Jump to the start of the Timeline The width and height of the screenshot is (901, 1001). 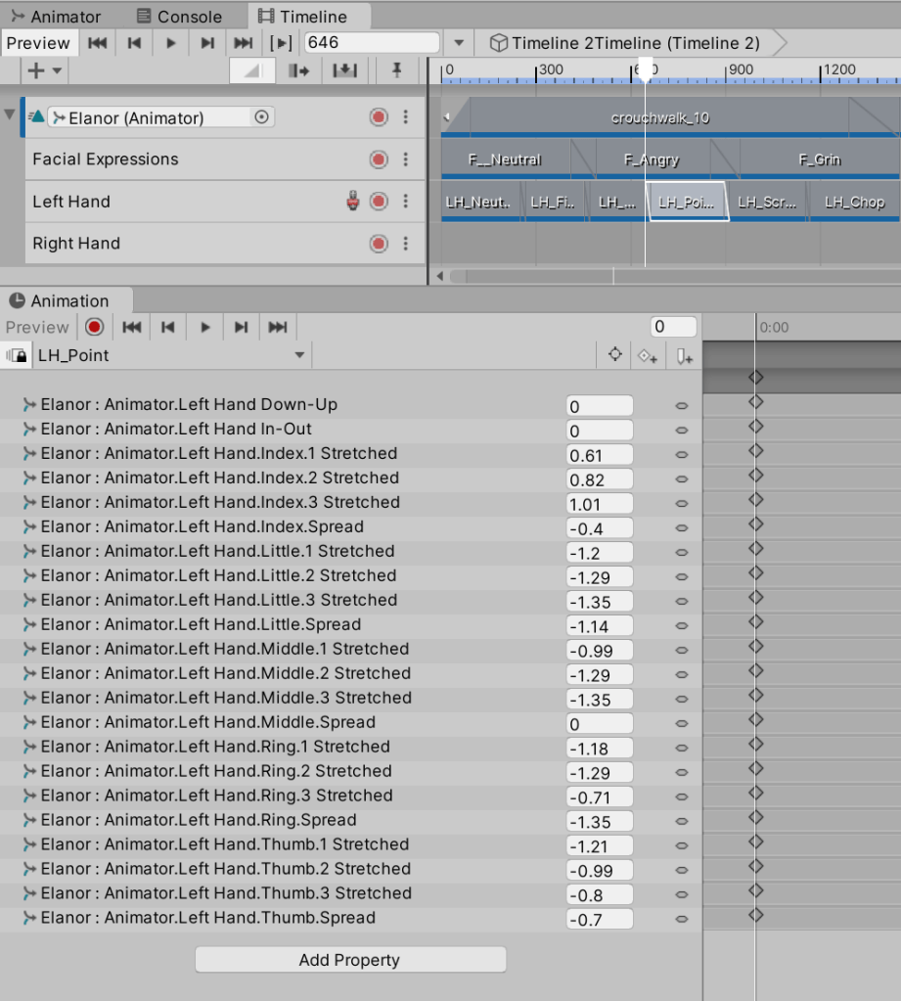point(98,43)
